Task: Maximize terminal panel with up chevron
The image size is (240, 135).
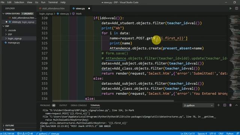Action: pyautogui.click(x=236, y=105)
